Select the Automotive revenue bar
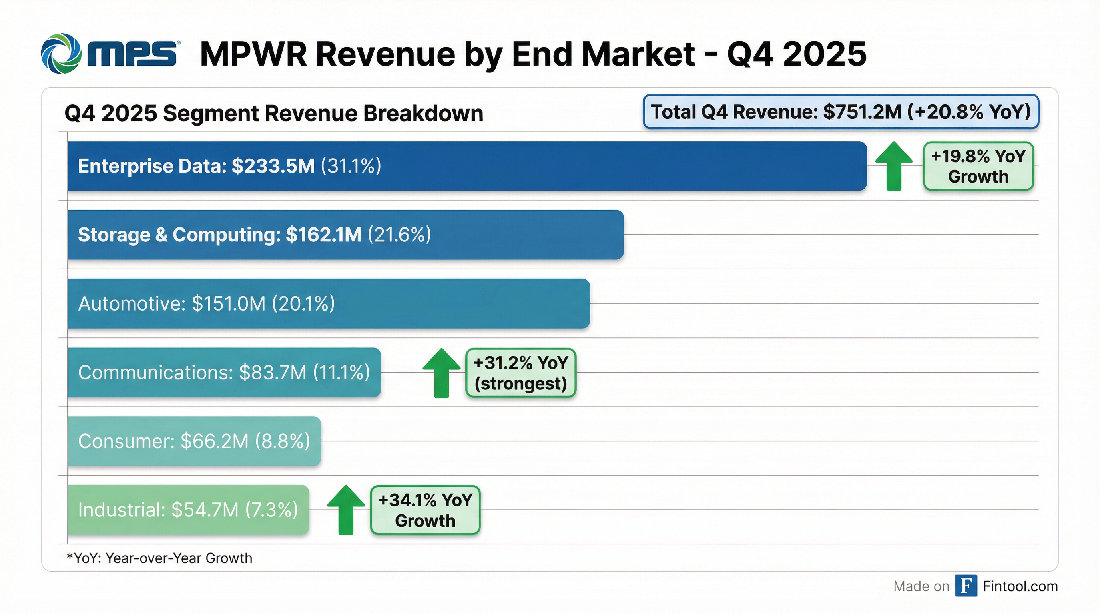This screenshot has height=614, width=1100. click(x=329, y=304)
